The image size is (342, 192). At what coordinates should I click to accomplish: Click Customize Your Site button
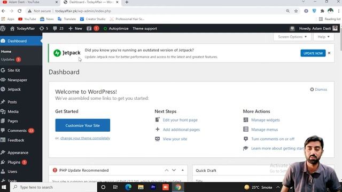[83, 125]
